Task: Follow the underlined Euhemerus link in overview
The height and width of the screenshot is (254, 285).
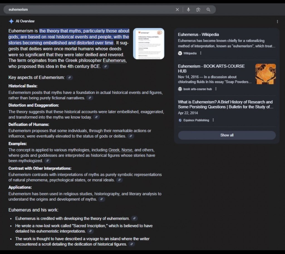Action: pos(114,61)
